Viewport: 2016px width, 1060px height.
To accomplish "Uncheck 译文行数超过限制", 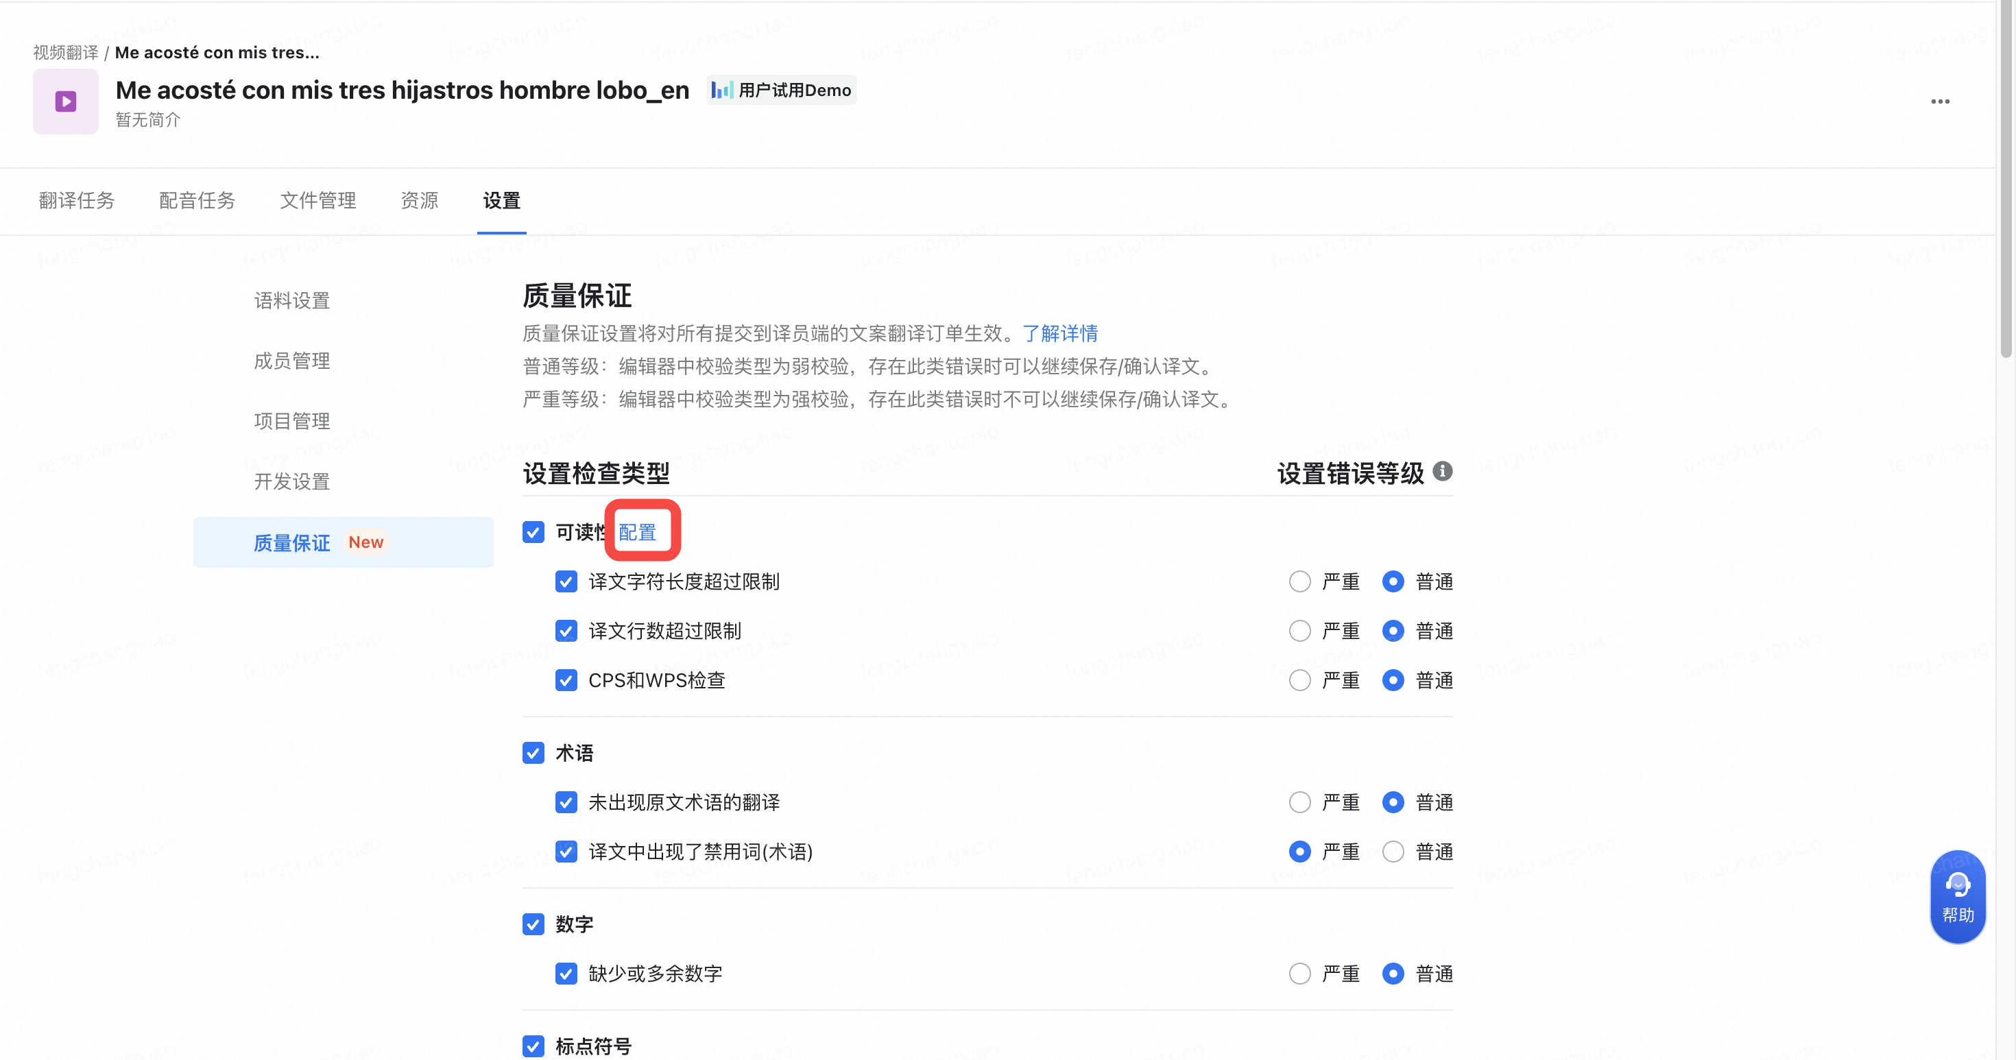I will pyautogui.click(x=566, y=631).
